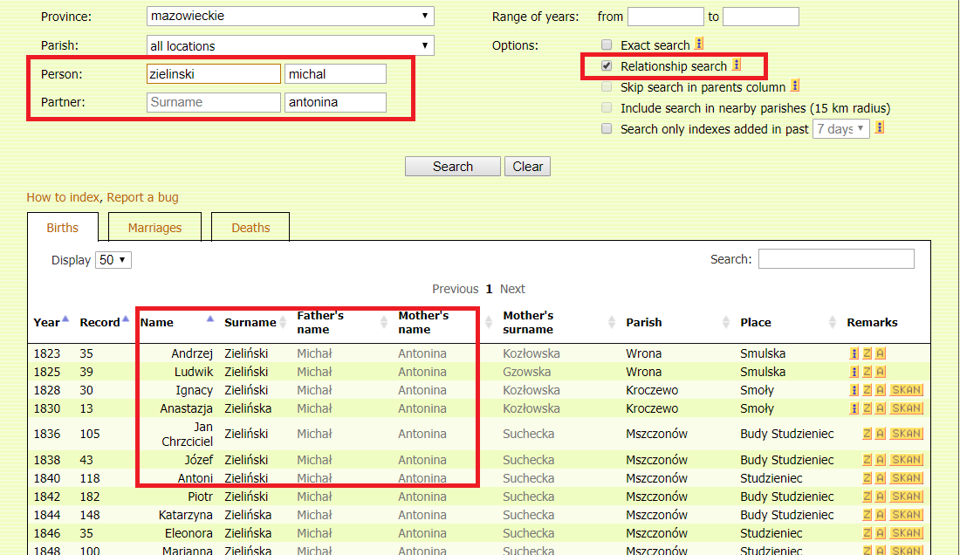Click the info icon next to Exact search

pyautogui.click(x=698, y=45)
